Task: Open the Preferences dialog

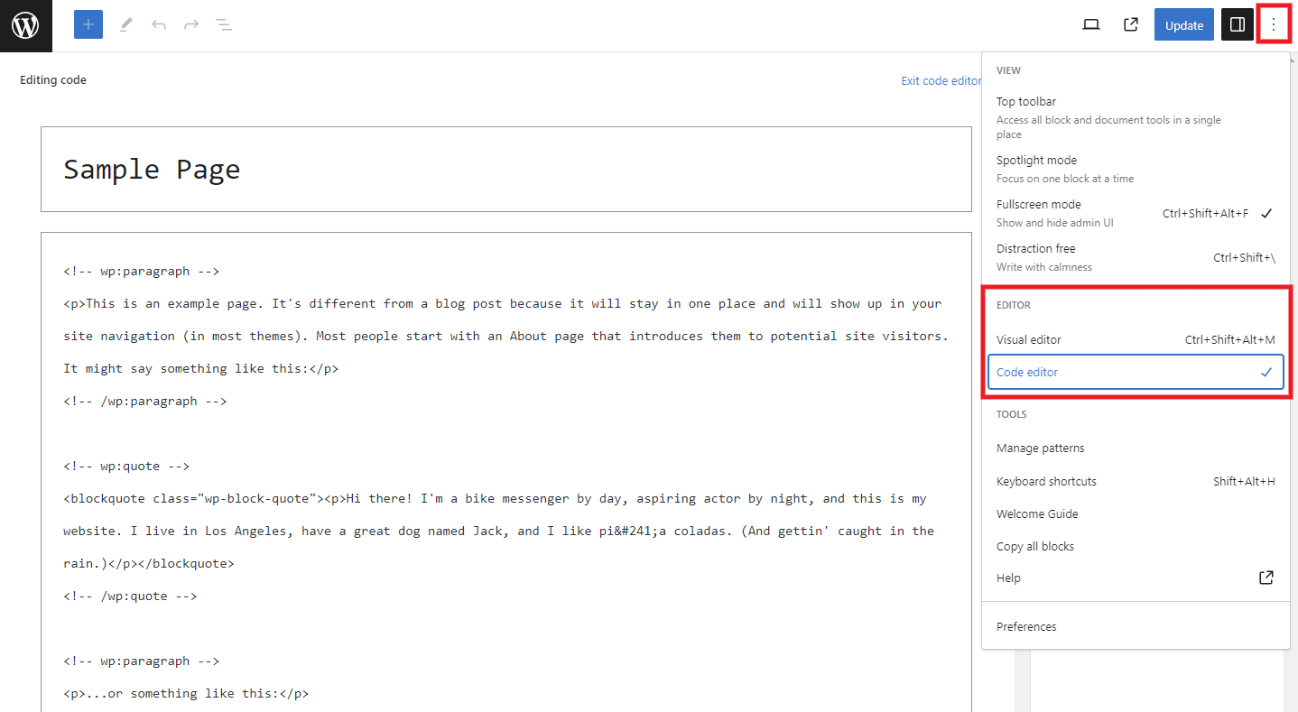Action: (1025, 626)
